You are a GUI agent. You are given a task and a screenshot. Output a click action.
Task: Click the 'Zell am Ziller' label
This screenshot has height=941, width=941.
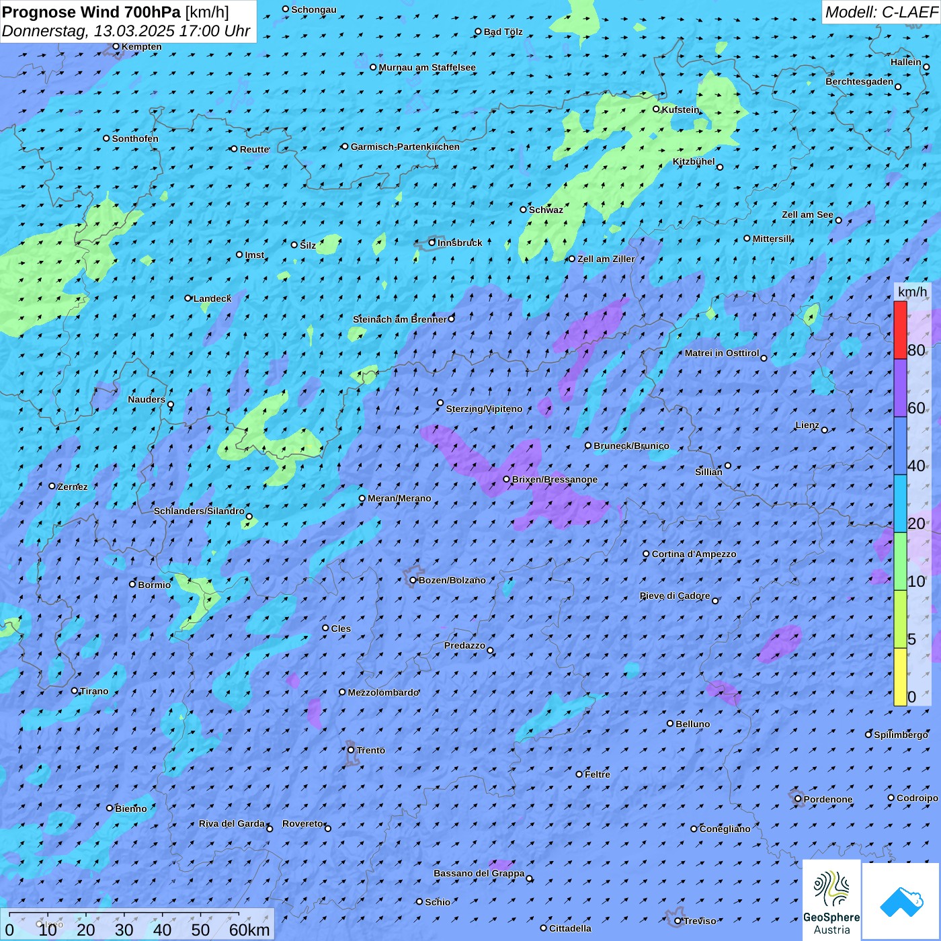coord(606,259)
